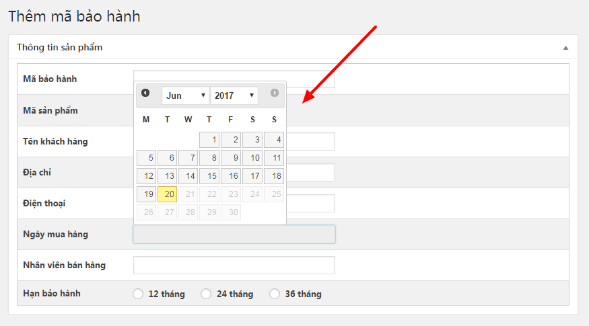Focus the Ngày mua hàng date field
Screen dimensions: 589x326
coord(234,235)
